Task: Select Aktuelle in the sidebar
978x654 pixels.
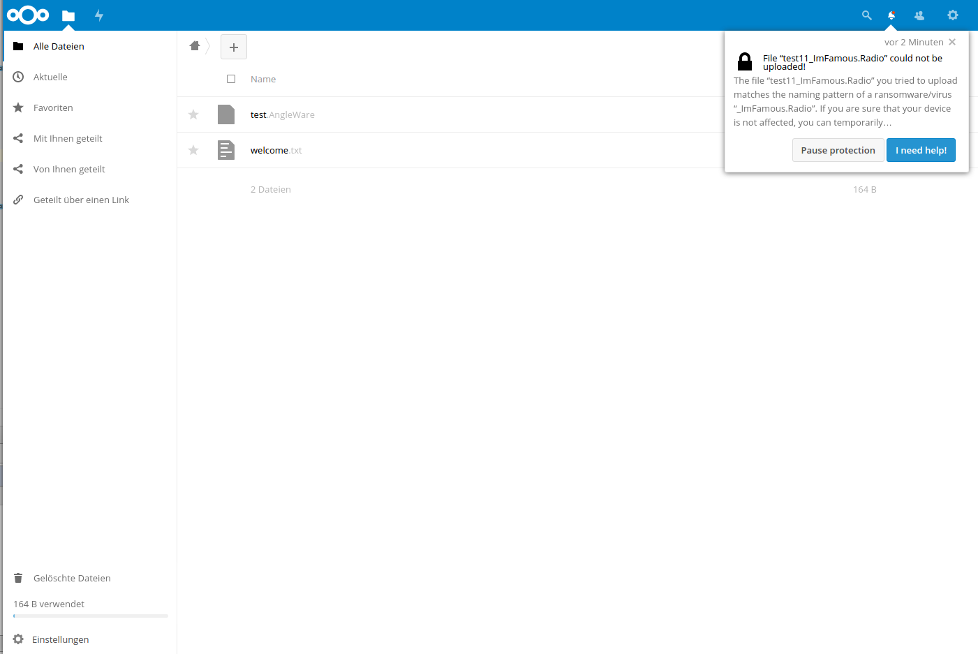Action: [x=50, y=77]
